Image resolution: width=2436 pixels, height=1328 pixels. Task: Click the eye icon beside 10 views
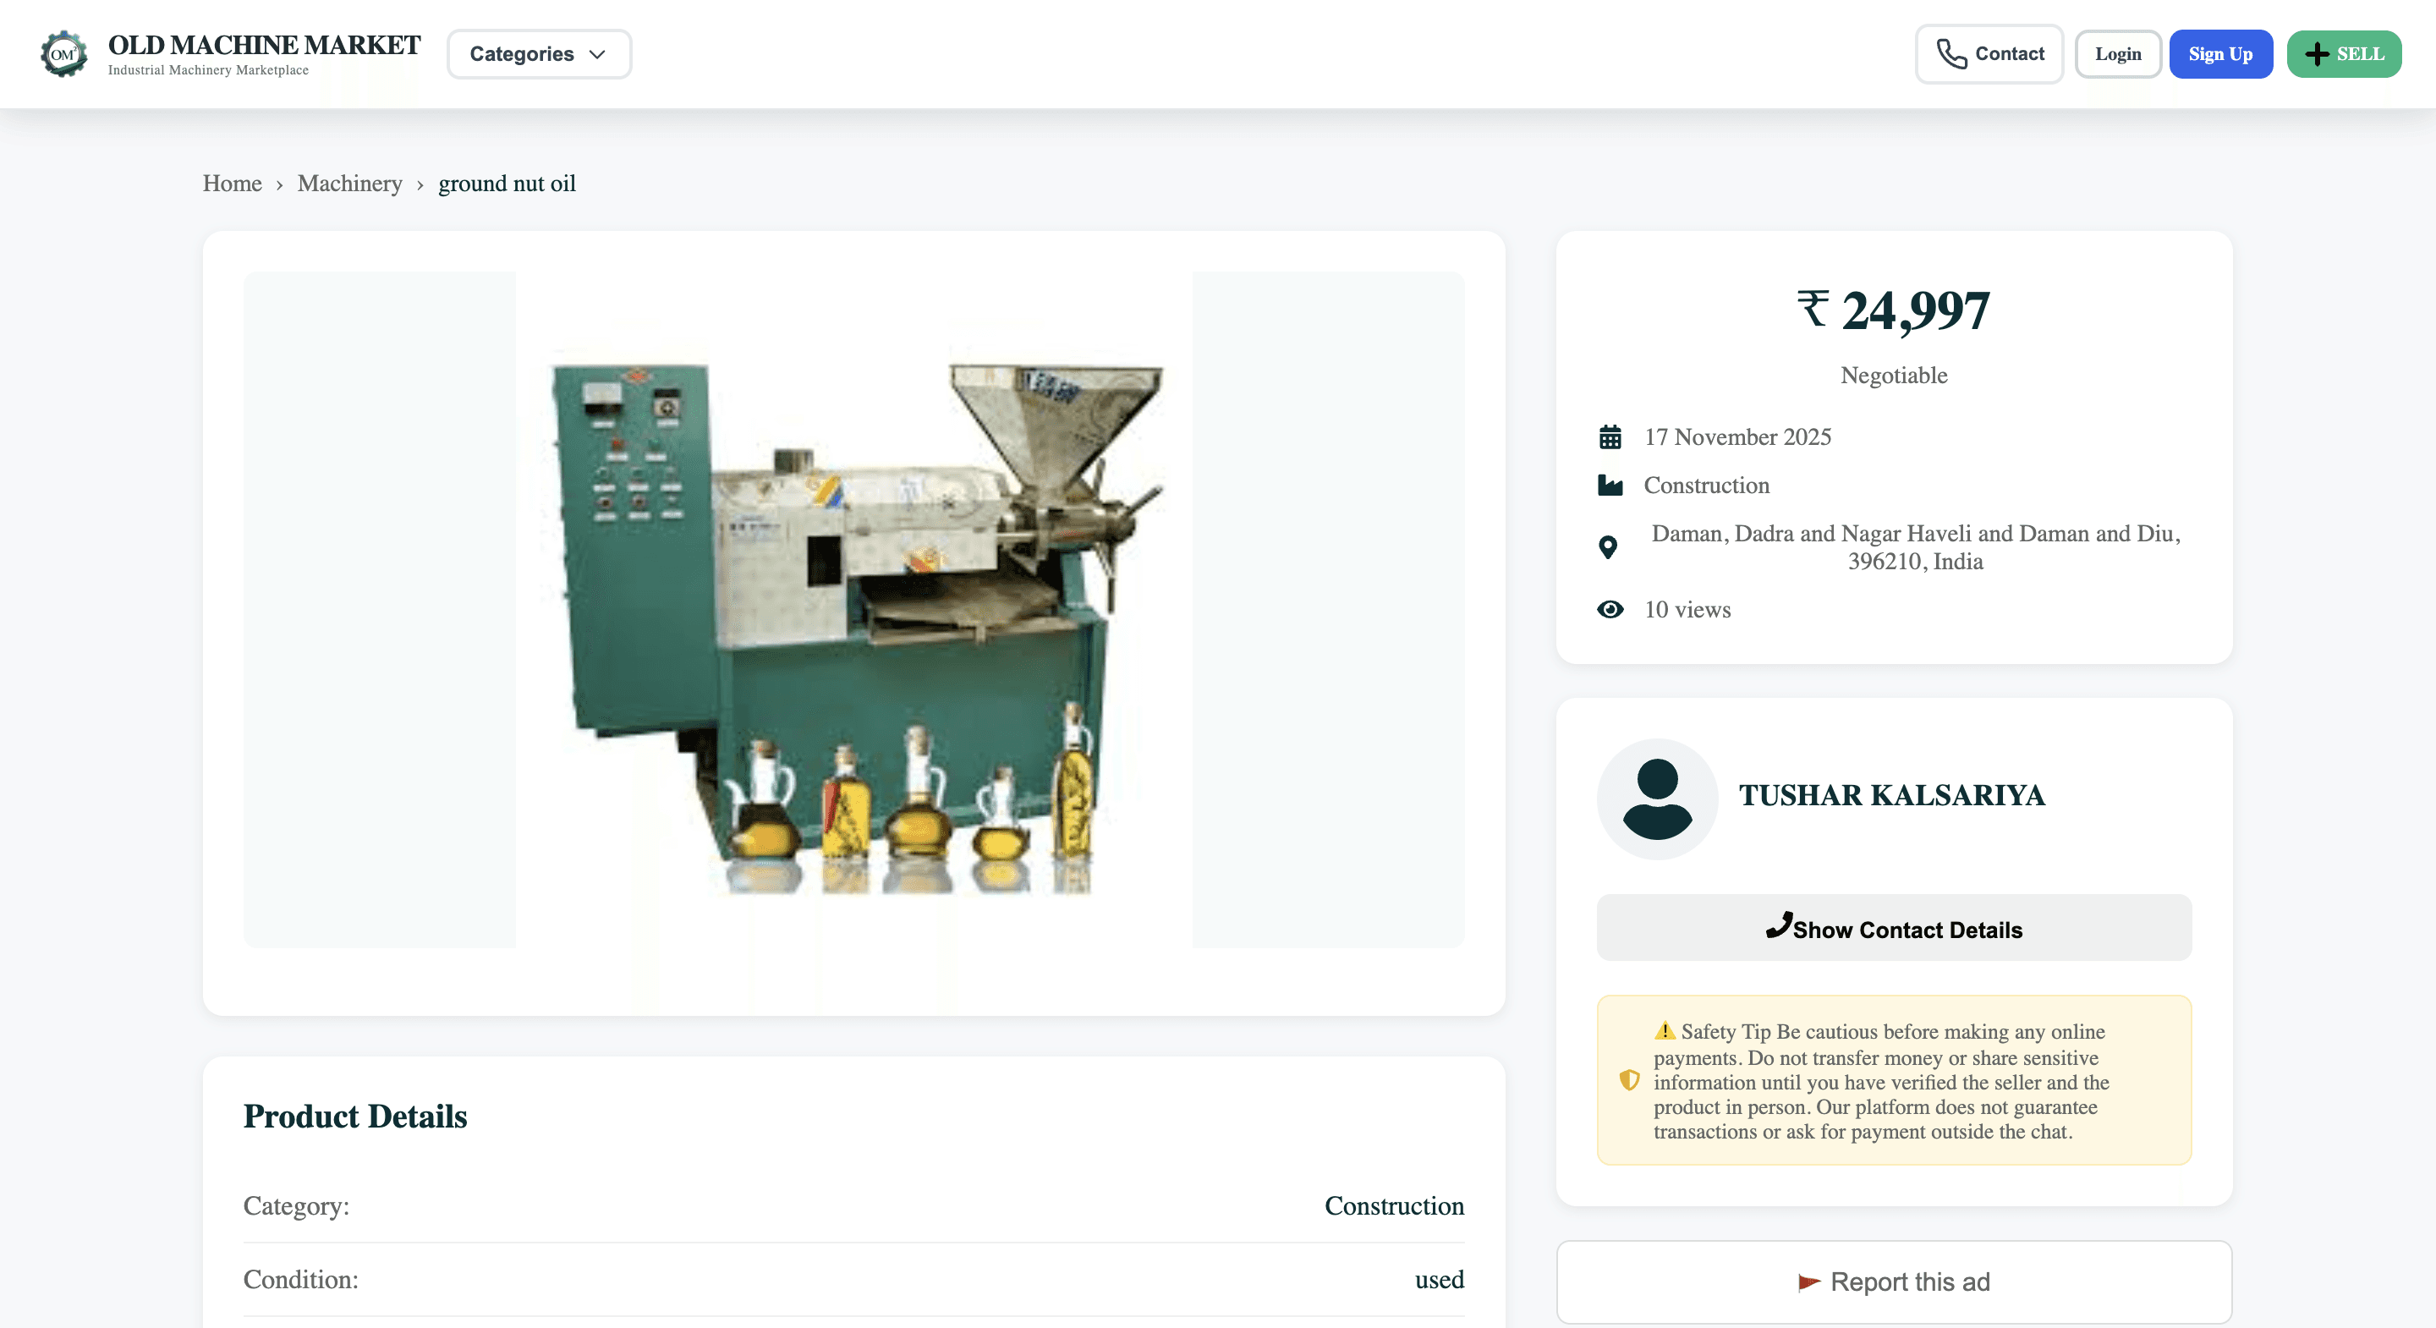[1610, 610]
